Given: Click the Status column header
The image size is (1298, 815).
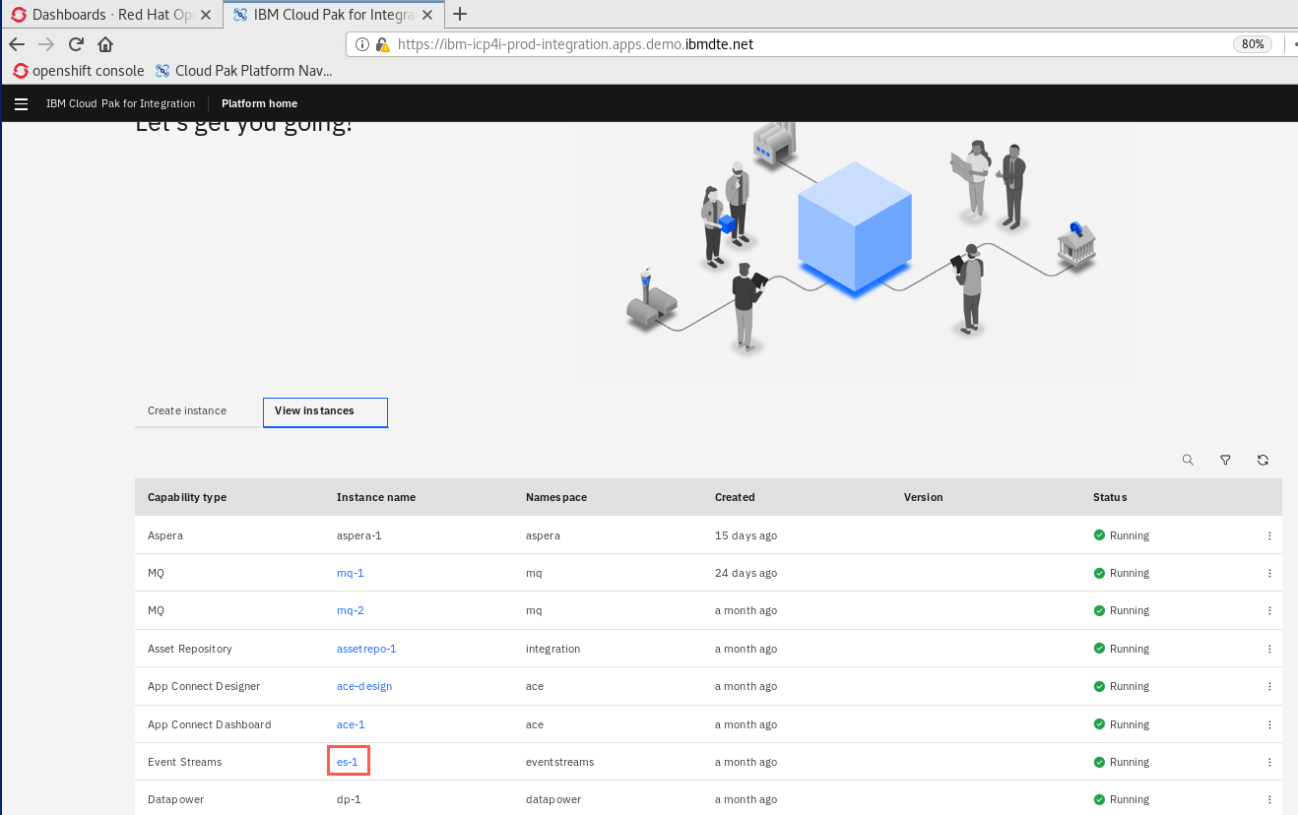Looking at the screenshot, I should point(1110,497).
